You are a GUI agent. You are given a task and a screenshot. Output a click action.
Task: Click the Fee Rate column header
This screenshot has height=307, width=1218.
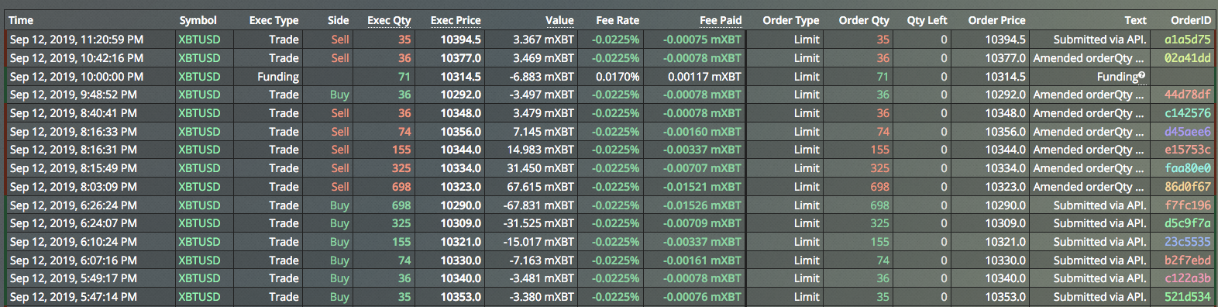618,20
